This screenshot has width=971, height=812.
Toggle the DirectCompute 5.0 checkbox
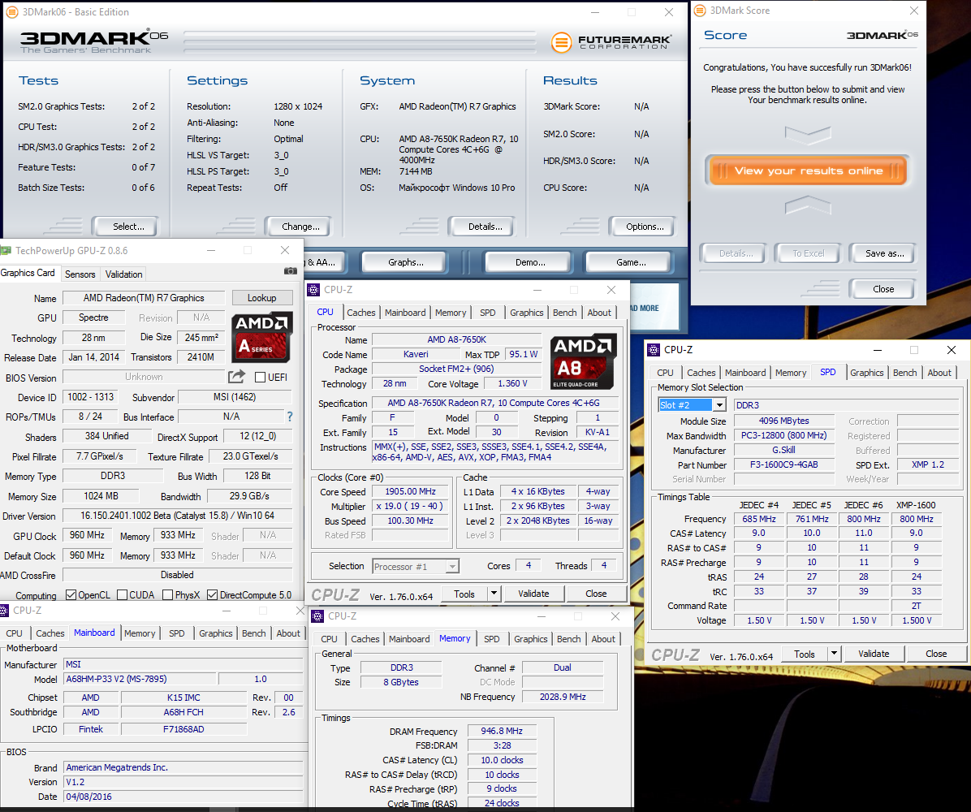[x=213, y=595]
